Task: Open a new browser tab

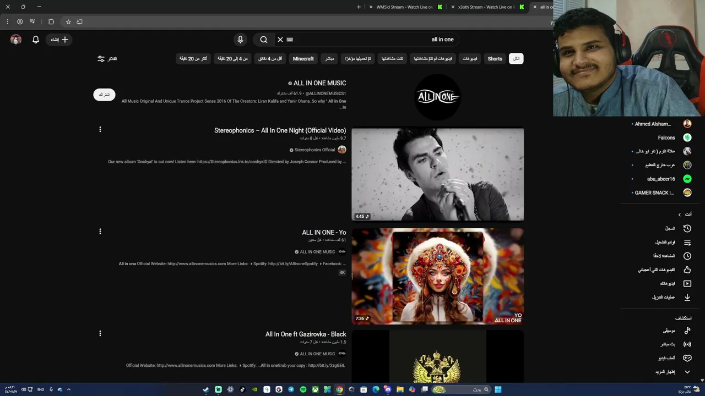Action: 359,7
